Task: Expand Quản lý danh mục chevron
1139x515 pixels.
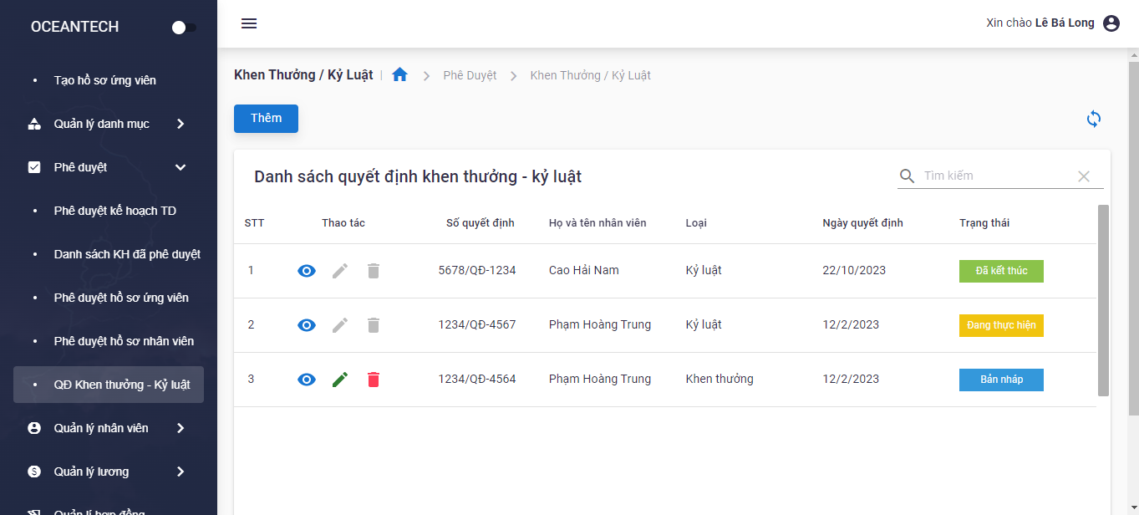Action: pyautogui.click(x=181, y=124)
